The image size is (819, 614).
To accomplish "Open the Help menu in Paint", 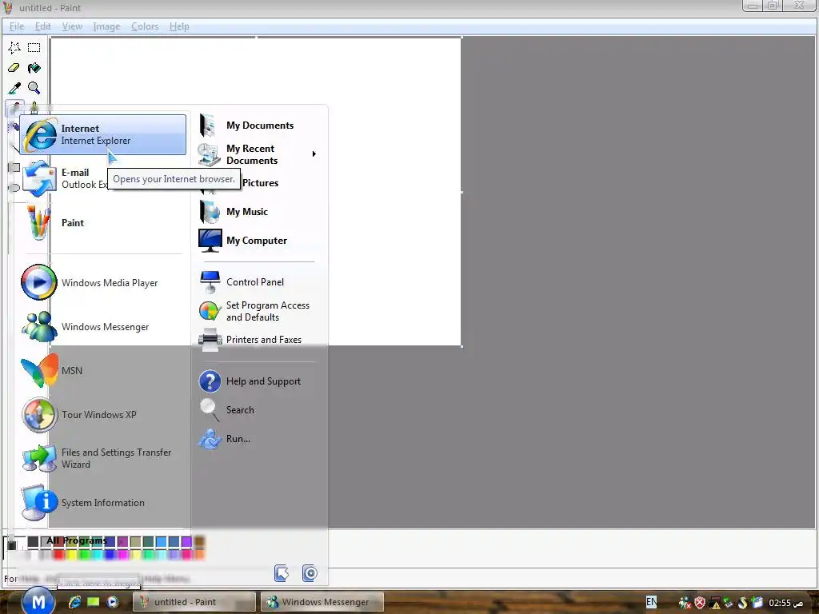I will pyautogui.click(x=179, y=26).
